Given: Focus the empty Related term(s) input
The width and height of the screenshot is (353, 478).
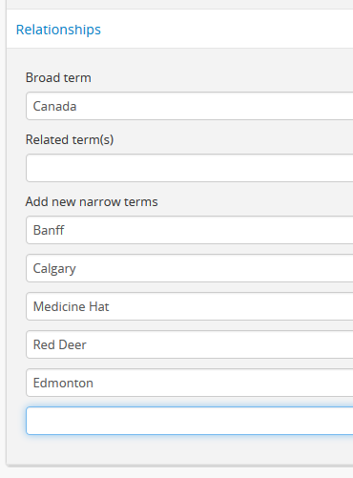Looking at the screenshot, I should point(190,168).
